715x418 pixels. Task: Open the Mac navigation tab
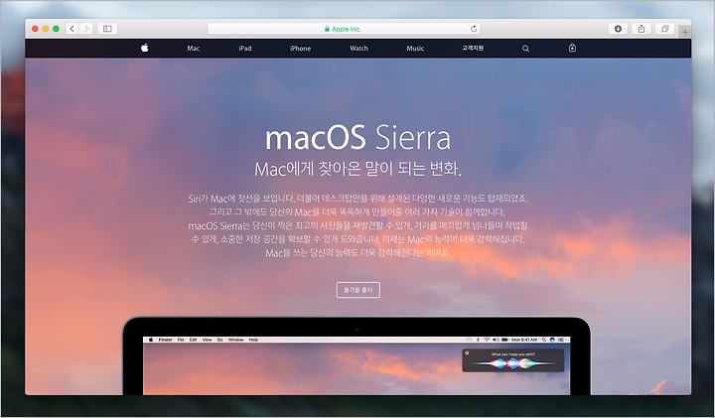click(x=194, y=49)
